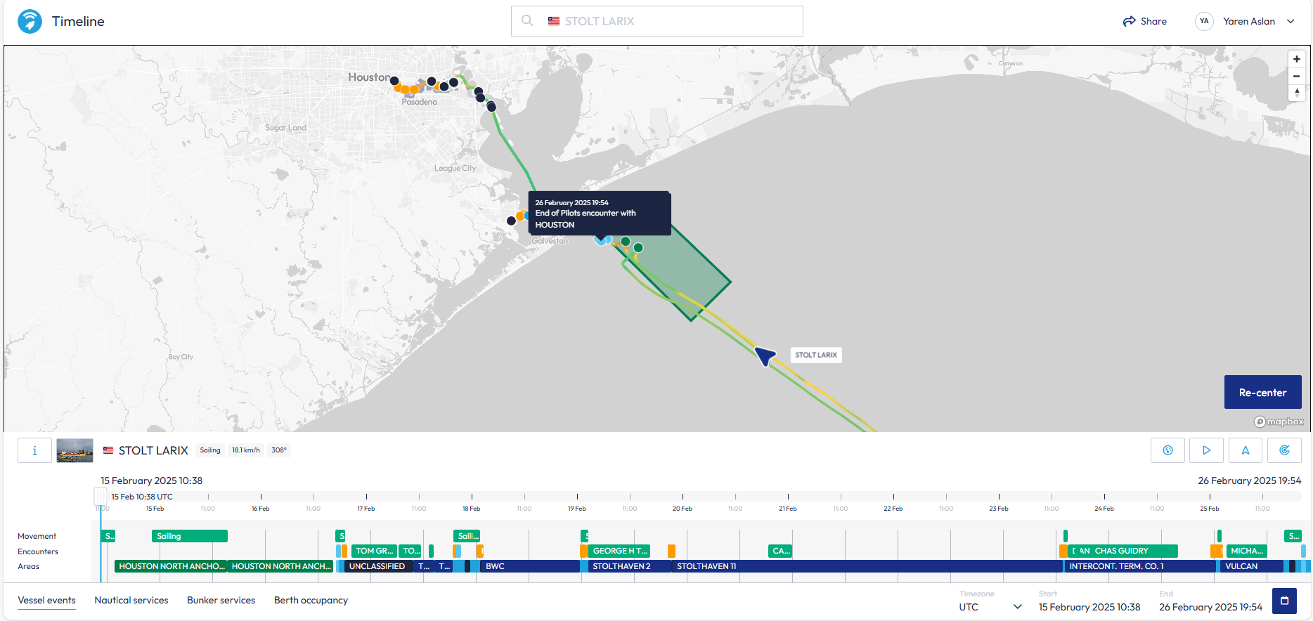The image size is (1313, 621).
Task: Select the STOLTHAVEN 11 area block
Action: [706, 566]
